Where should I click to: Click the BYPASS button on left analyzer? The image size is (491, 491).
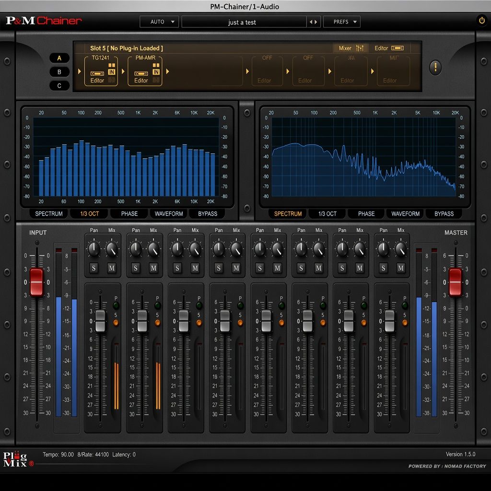point(207,213)
